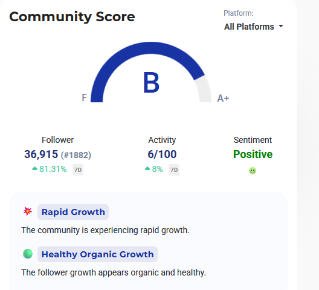The image size is (319, 290).
Task: Click the Platform label
Action: click(239, 13)
